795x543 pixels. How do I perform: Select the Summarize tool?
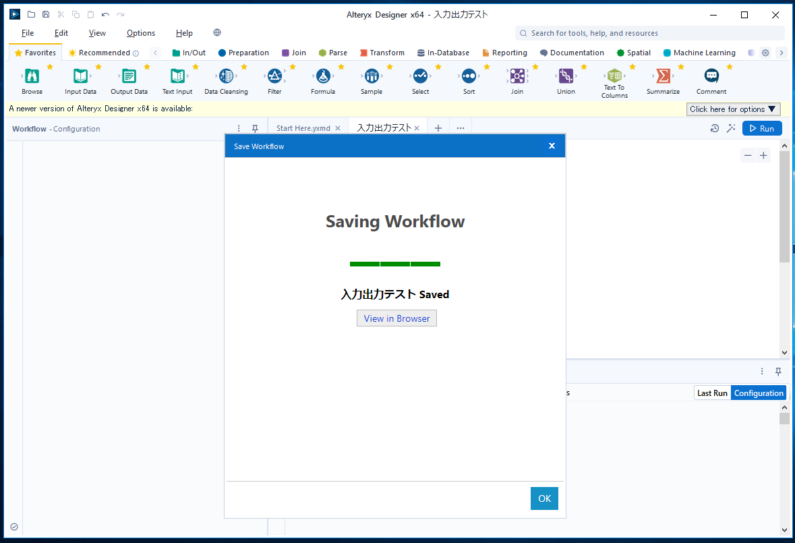pyautogui.click(x=662, y=76)
